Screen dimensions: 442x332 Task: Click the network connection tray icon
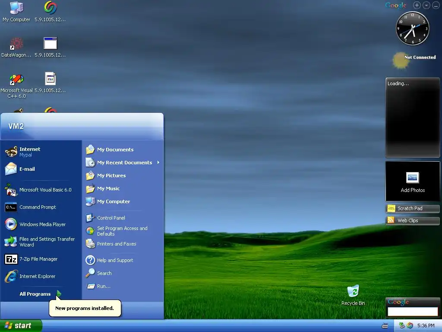click(402, 326)
